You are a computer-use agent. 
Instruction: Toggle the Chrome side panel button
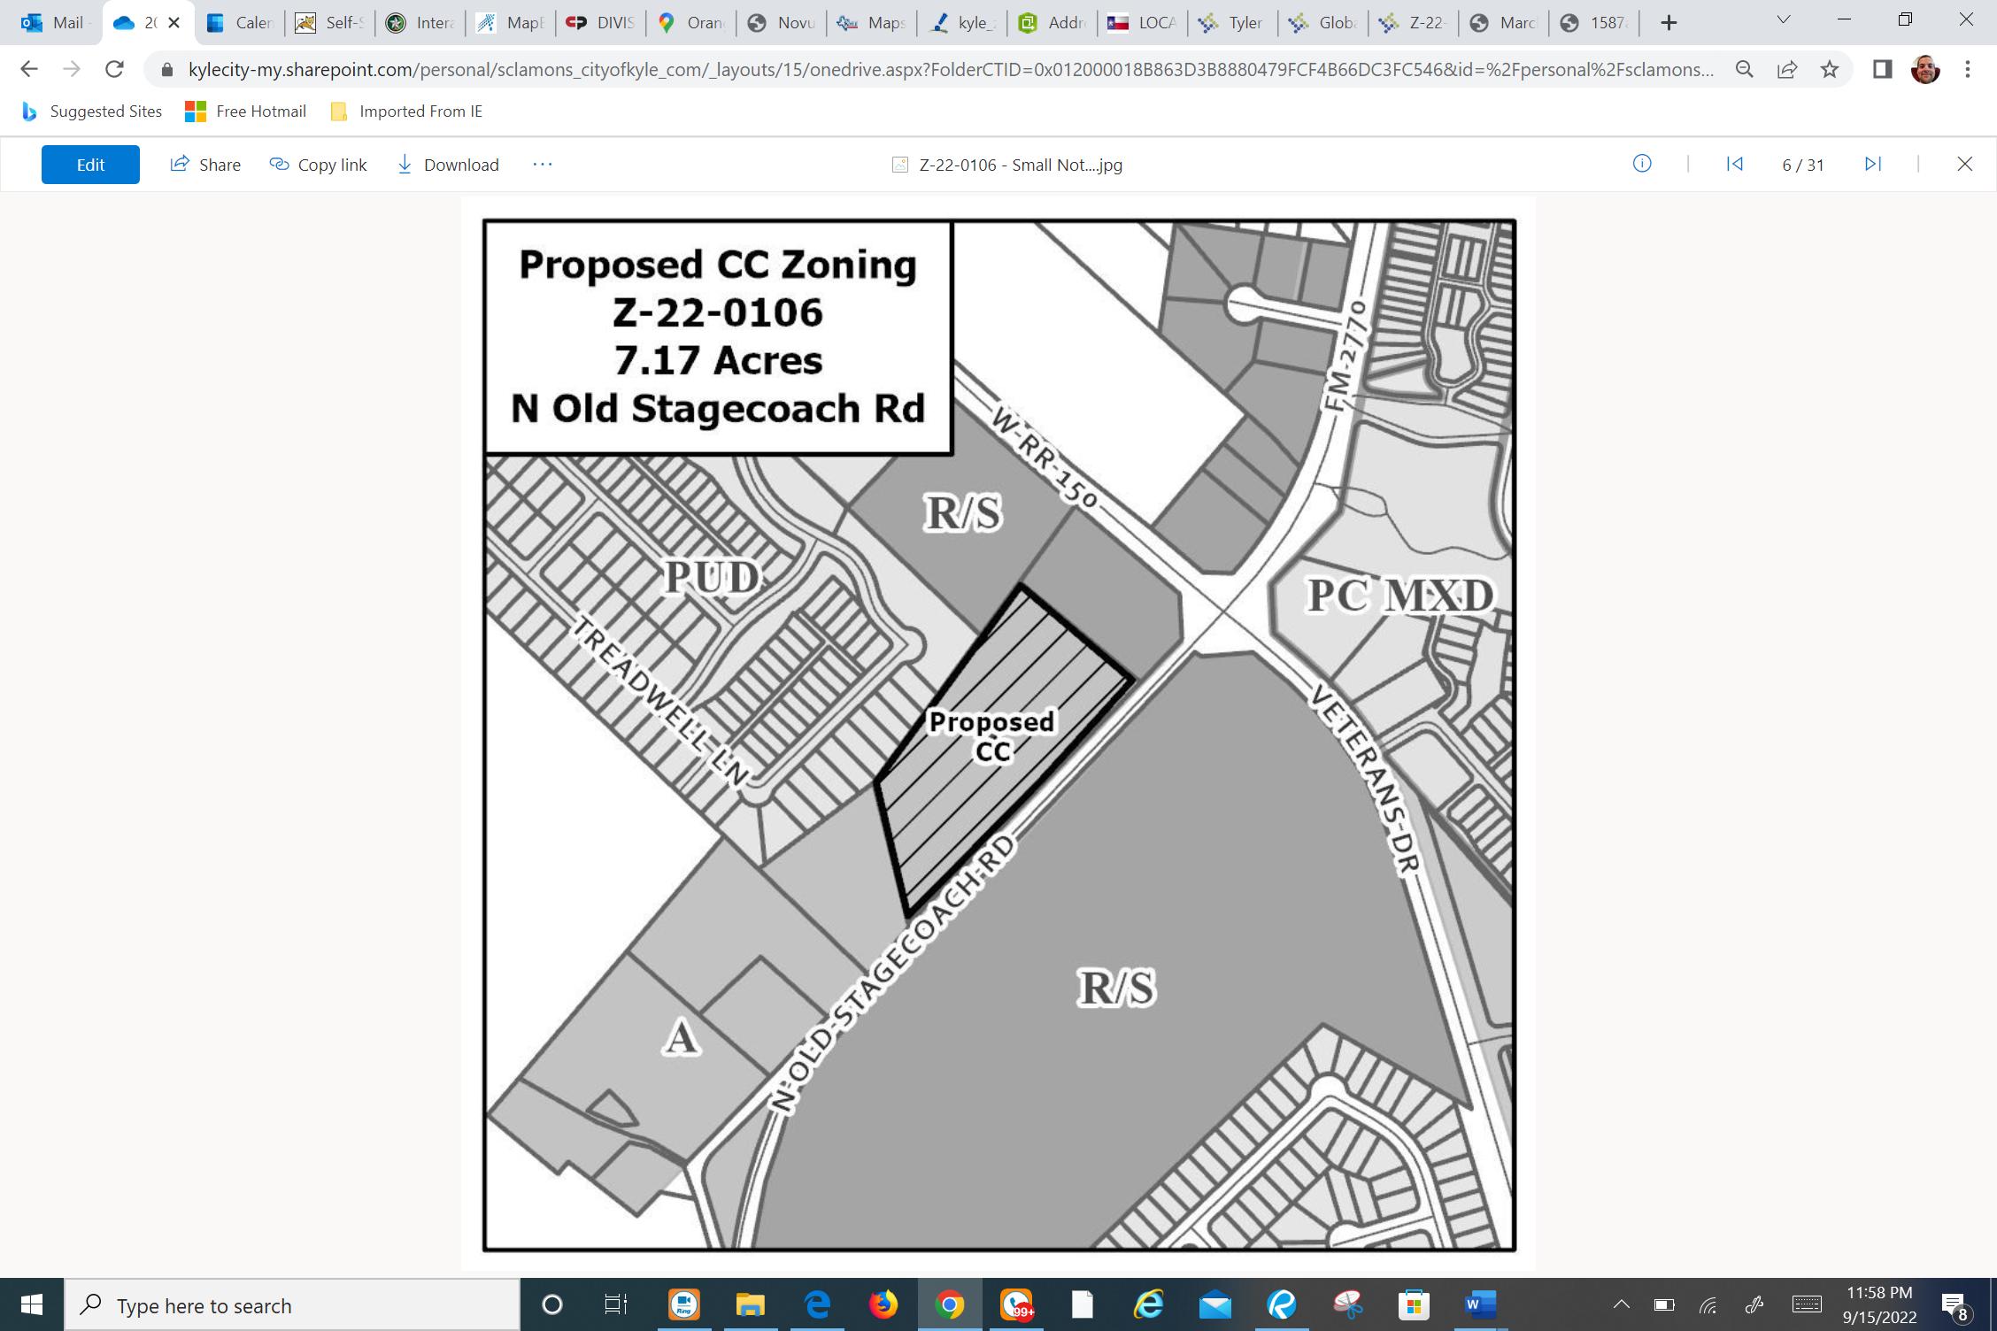click(x=1883, y=69)
